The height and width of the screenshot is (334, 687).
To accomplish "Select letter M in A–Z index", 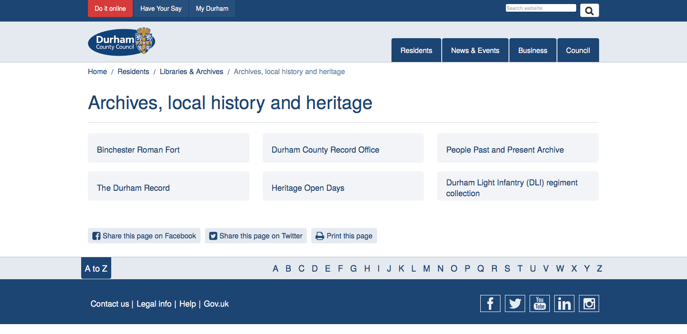I will (426, 268).
